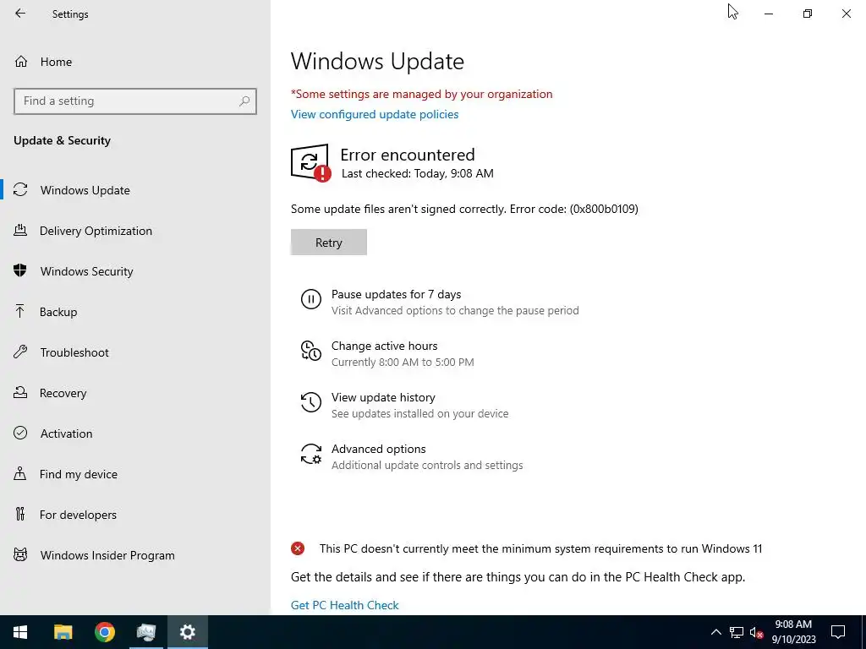Image resolution: width=866 pixels, height=649 pixels.
Task: Open File Explorer from taskbar
Action: tap(63, 632)
